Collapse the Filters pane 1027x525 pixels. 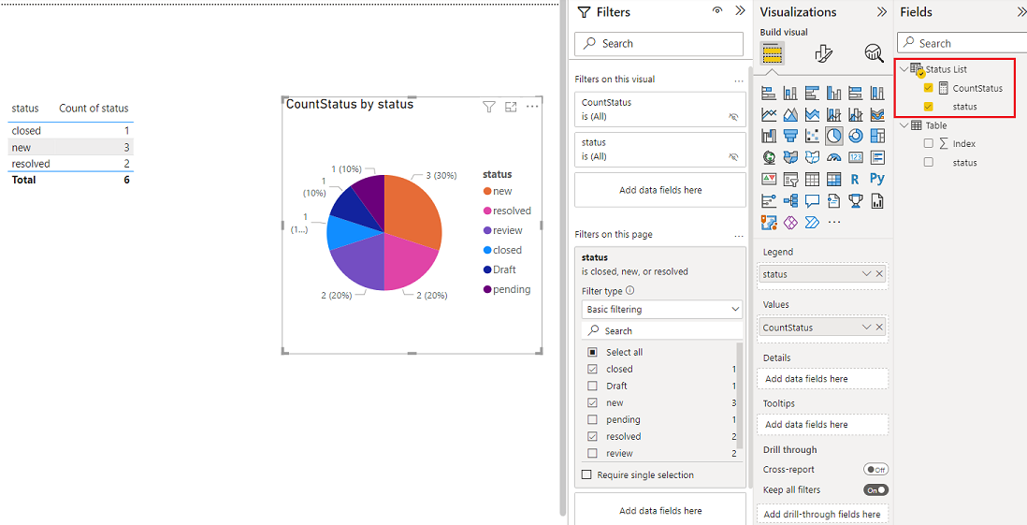(740, 11)
